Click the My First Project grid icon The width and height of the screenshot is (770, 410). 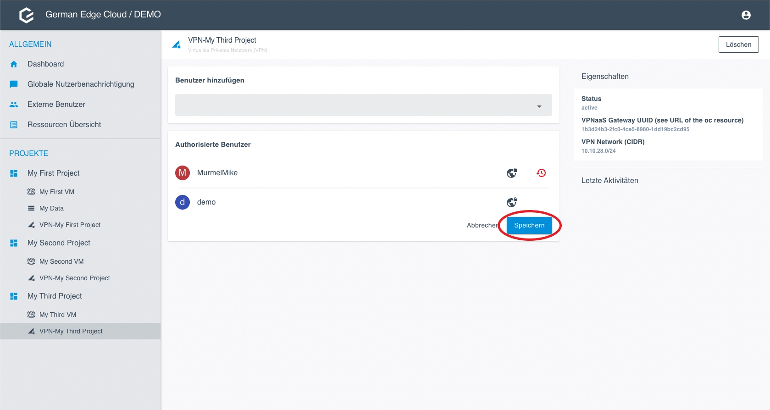(14, 173)
